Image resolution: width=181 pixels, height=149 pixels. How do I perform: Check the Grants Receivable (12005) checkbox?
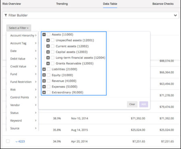click(x=53, y=63)
